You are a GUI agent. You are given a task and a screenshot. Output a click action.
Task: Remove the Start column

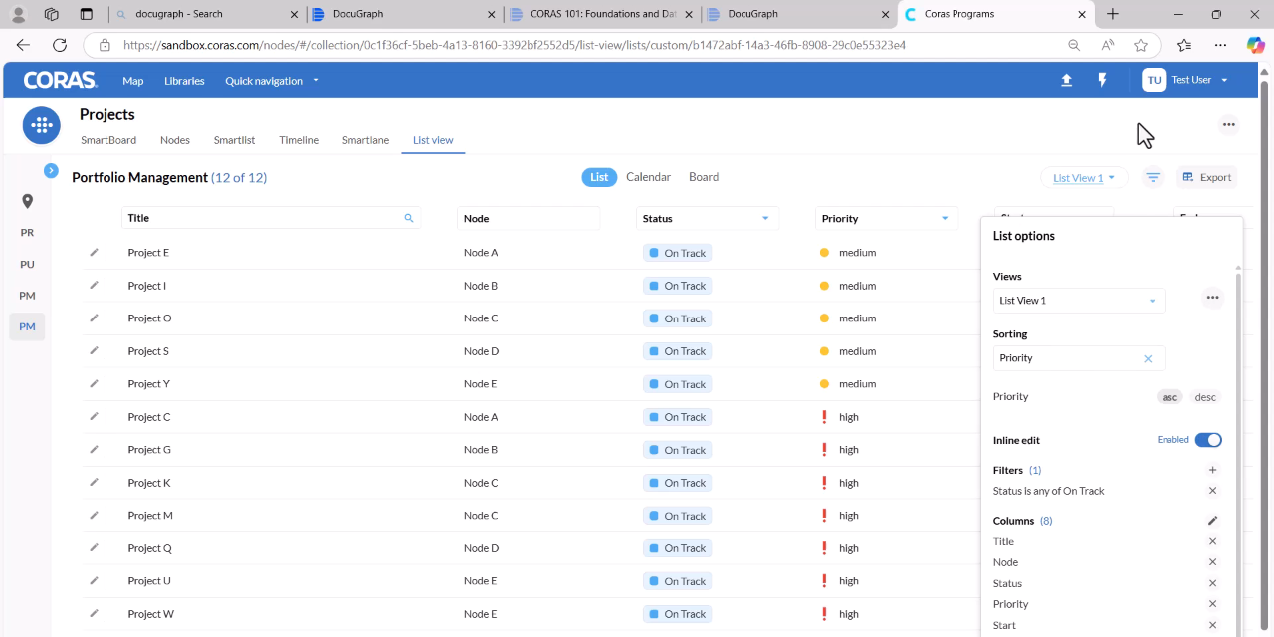1212,625
